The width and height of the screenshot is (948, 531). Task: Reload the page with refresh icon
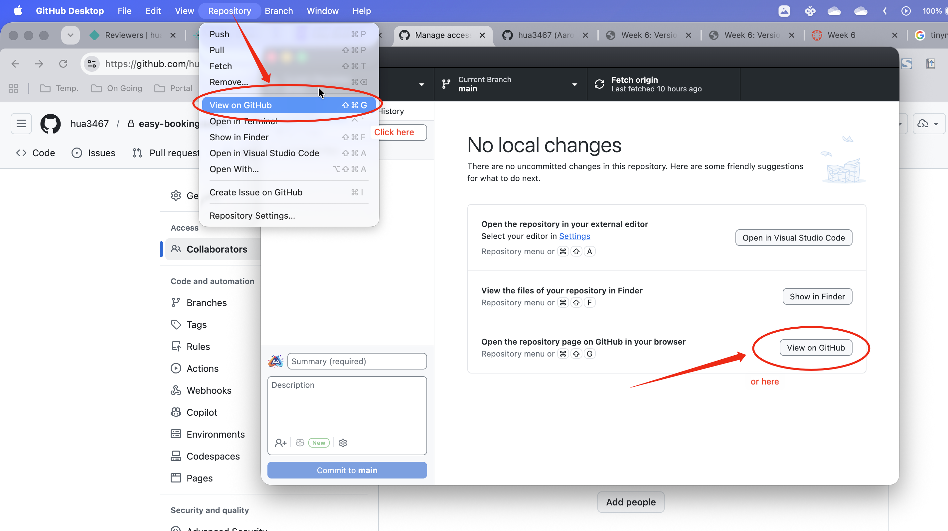[x=63, y=63]
